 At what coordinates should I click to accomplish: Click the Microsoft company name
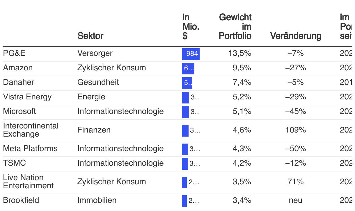[x=19, y=112]
